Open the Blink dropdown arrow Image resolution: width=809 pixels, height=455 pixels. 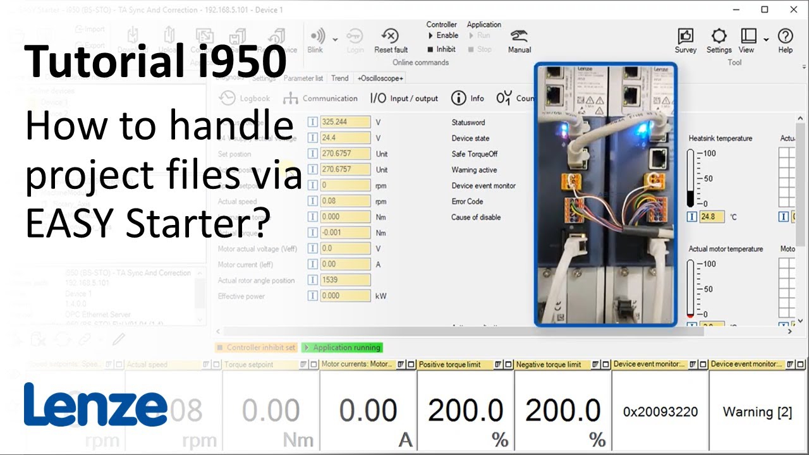336,40
